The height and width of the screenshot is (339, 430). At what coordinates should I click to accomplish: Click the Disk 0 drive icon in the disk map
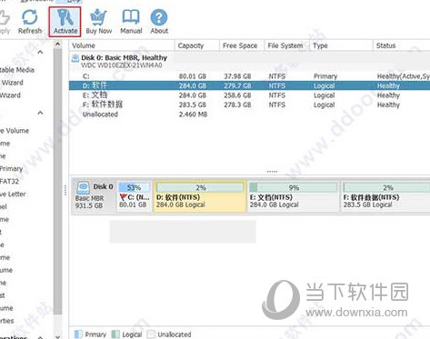[83, 188]
